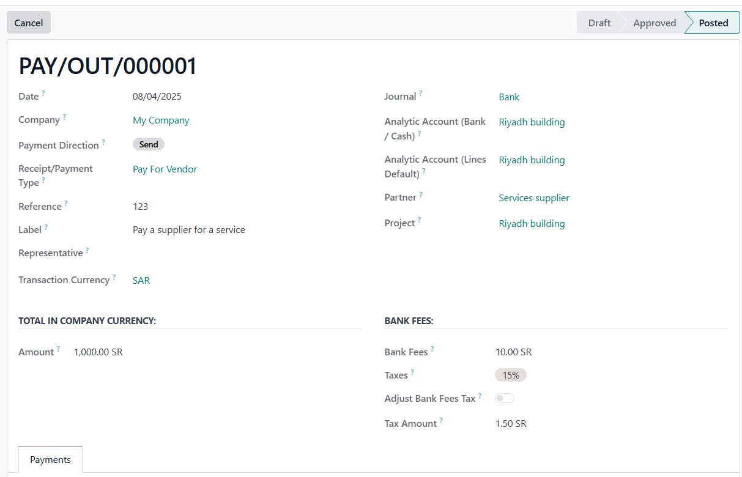Show help icon next to Receipt/Payment Type

43,180
